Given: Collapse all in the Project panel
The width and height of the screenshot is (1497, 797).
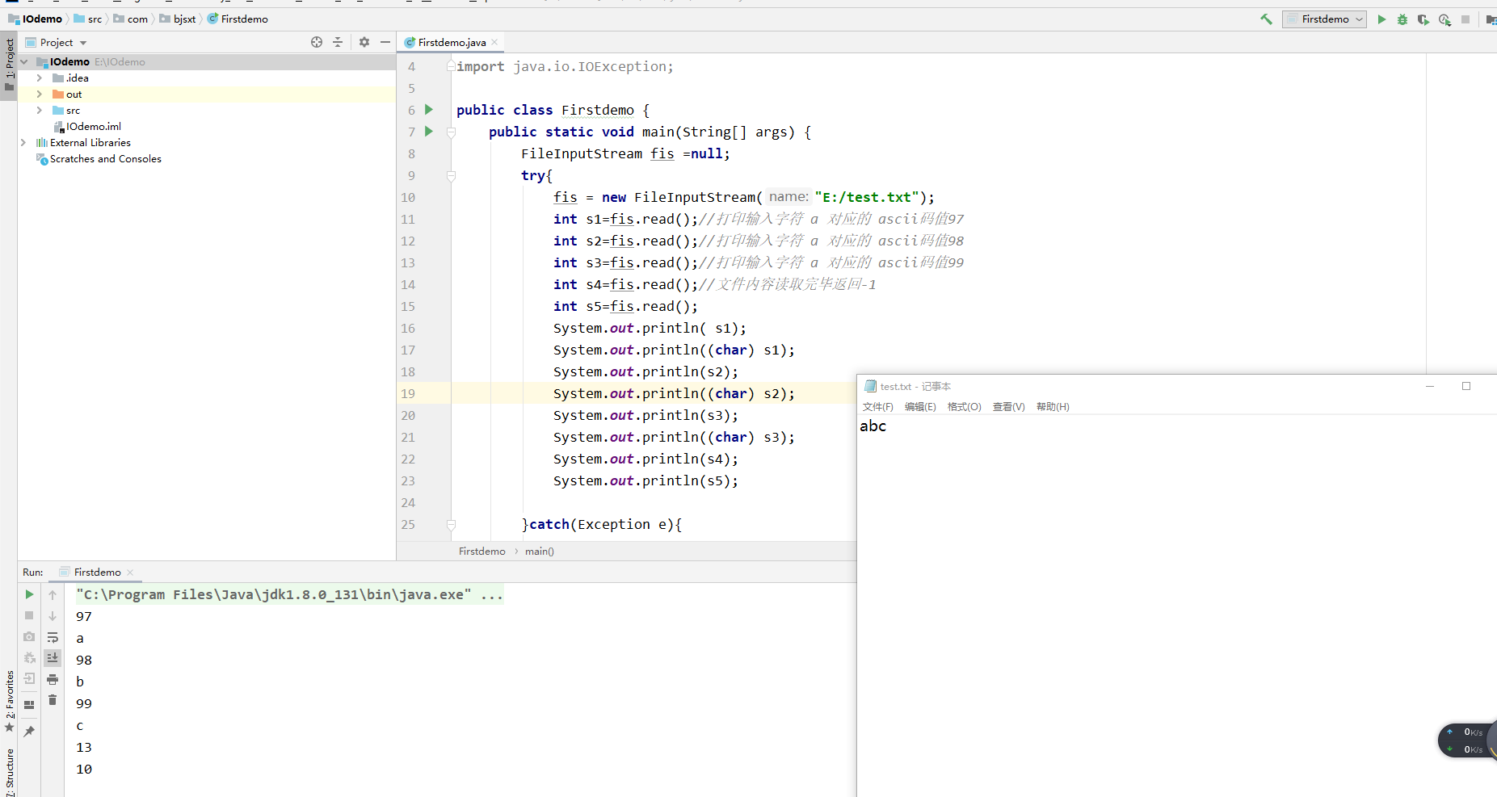Looking at the screenshot, I should pyautogui.click(x=338, y=42).
